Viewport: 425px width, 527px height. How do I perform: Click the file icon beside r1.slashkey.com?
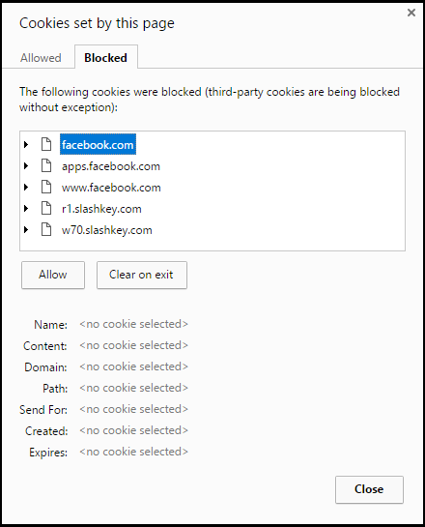tap(46, 208)
